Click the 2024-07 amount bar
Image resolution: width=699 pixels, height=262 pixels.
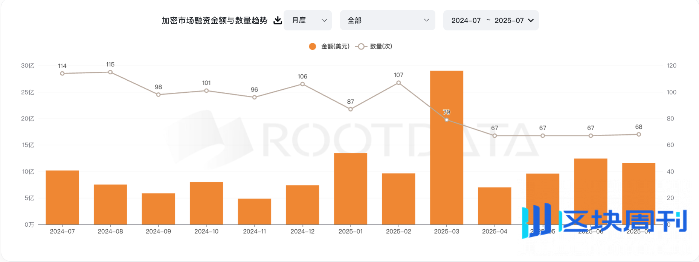(62, 197)
